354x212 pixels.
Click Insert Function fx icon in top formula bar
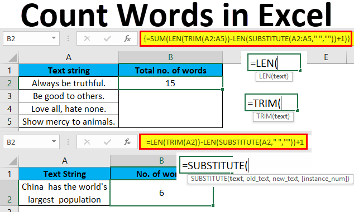(127, 38)
